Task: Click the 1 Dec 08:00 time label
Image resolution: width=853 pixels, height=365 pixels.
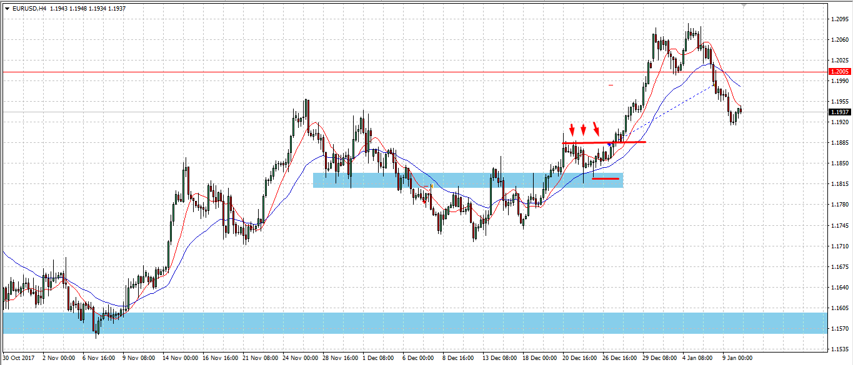Action: tap(379, 358)
